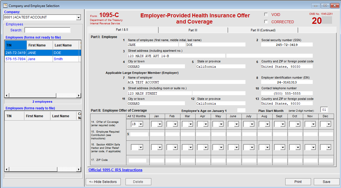This screenshot has width=341, height=188.
Task: Click First Name header in not-ready list
Action: tap(40, 45)
